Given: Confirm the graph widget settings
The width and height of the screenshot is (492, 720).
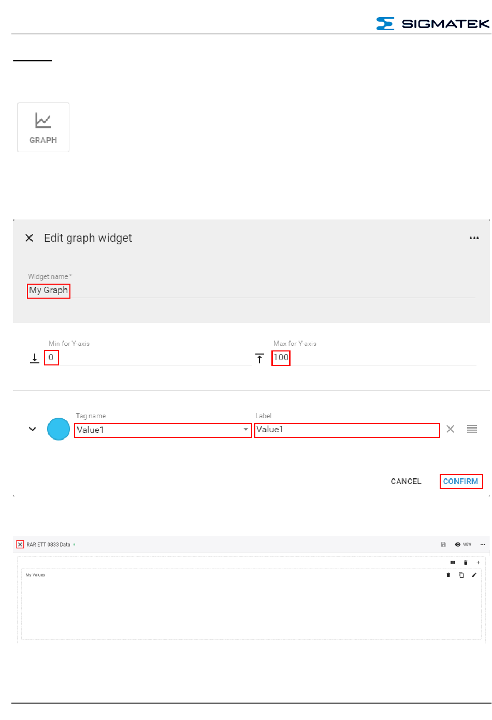Looking at the screenshot, I should point(461,481).
